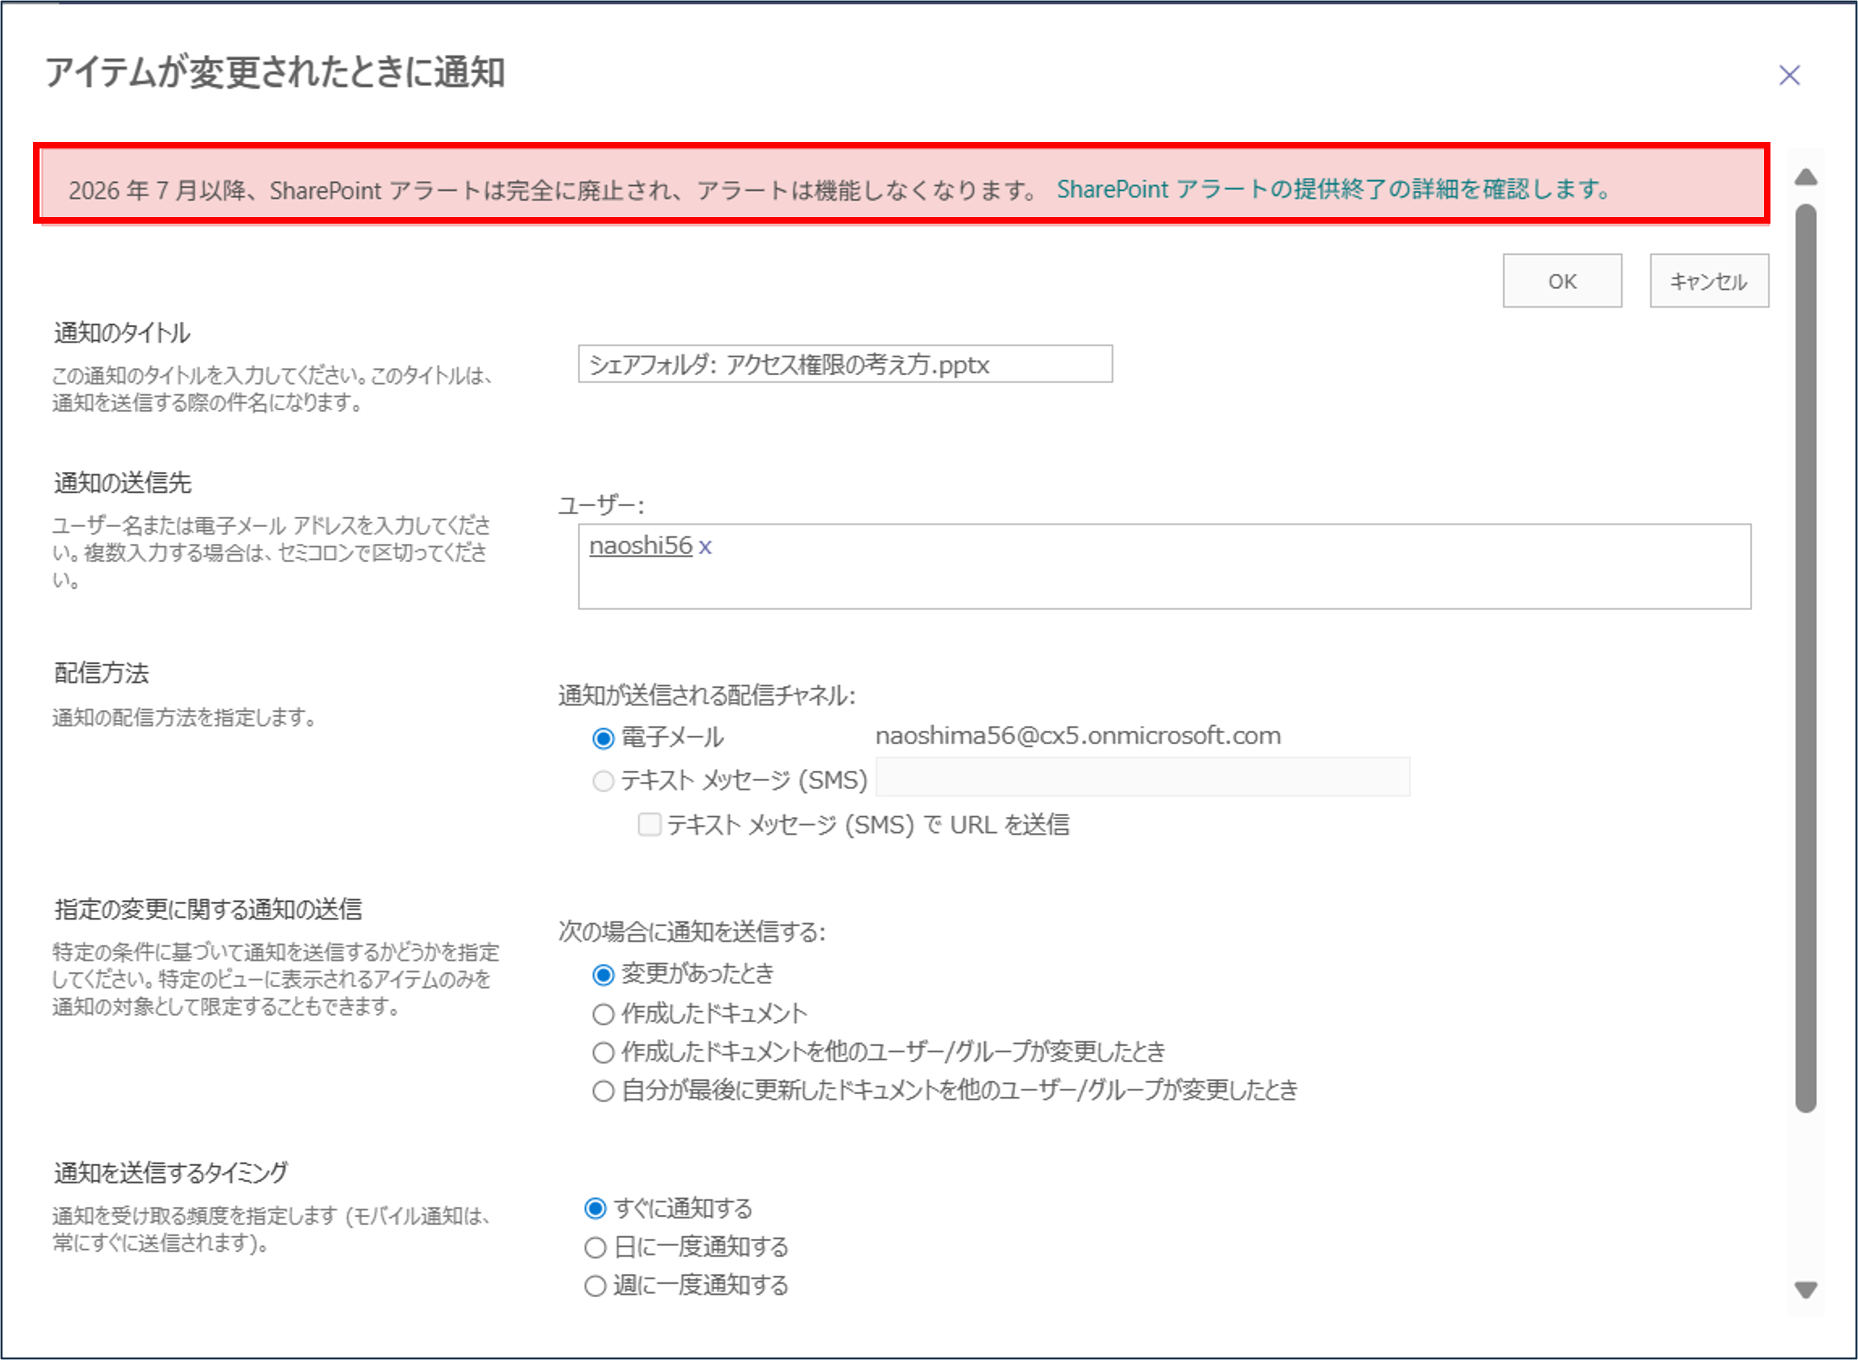Open the SharePoint アラートの提供終了 details link

point(1334,189)
